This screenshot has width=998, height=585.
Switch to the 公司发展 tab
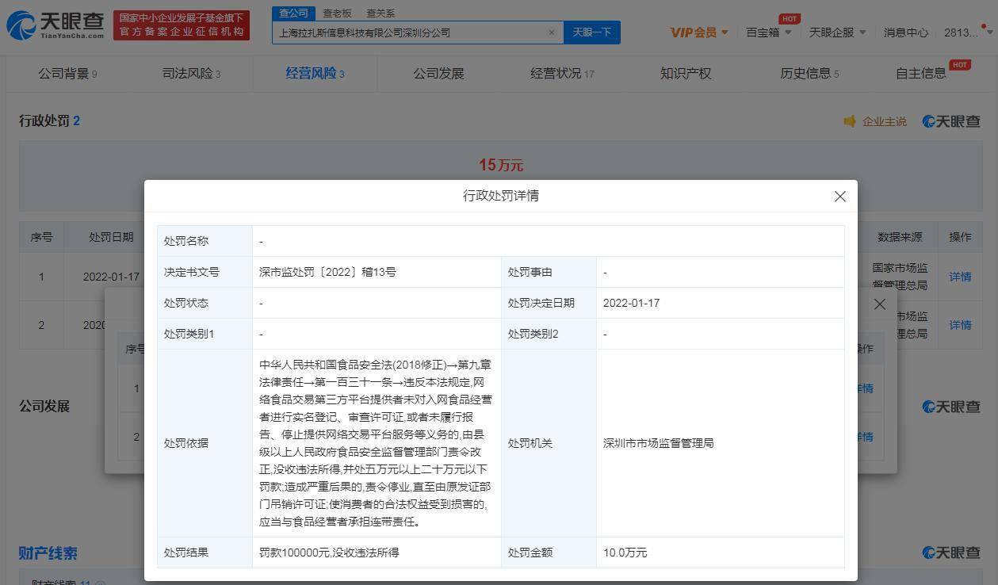coord(438,74)
